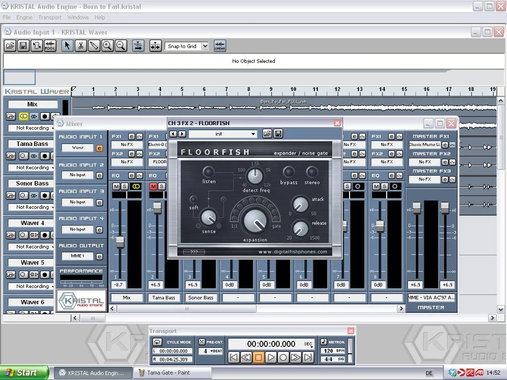Enable the metronome note button
Screen dimensions: 507x380
point(324,342)
